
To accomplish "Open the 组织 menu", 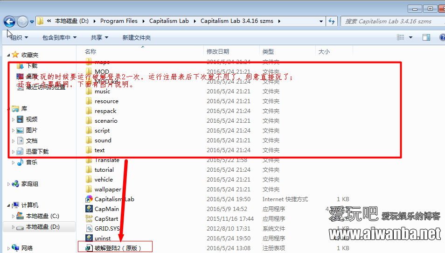I will click(x=19, y=37).
